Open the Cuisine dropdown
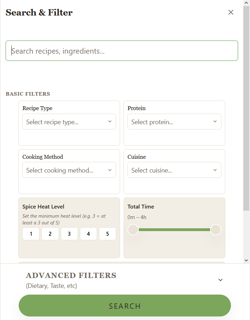Image resolution: width=250 pixels, height=320 pixels. 174,170
